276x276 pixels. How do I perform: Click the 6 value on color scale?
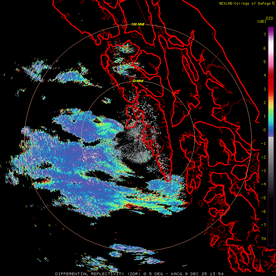click(x=265, y=48)
